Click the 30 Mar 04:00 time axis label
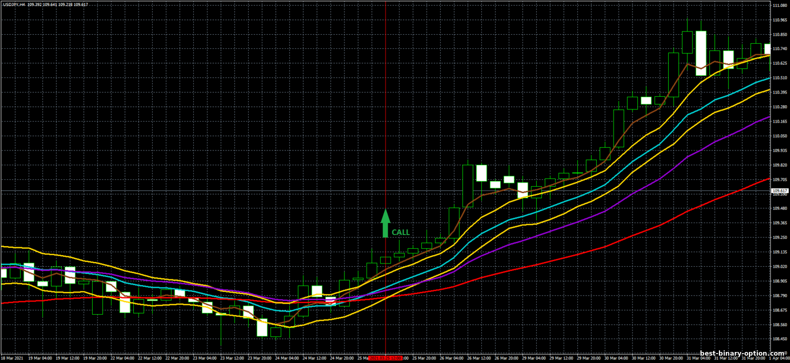790x363 pixels. point(617,358)
